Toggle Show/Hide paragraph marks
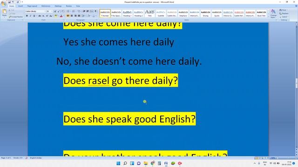This screenshot has width=298, height=167. [95, 11]
